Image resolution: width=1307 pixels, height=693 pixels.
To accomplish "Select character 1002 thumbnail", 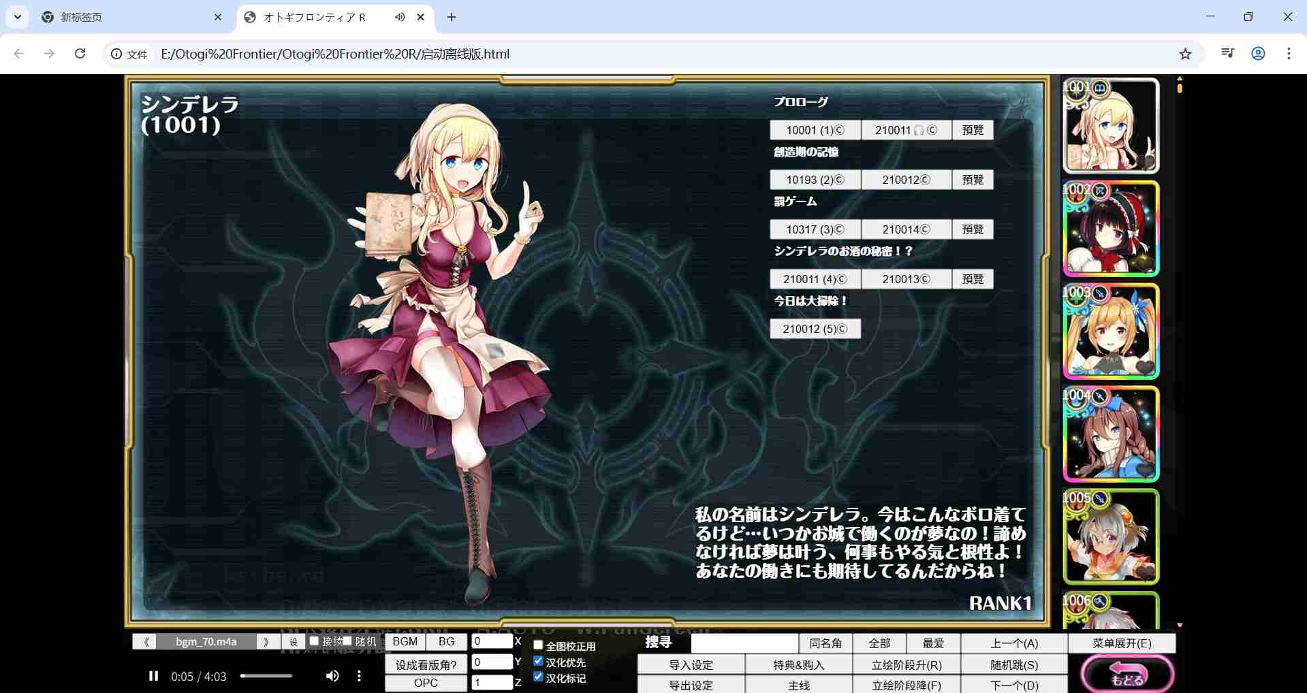I will tap(1111, 229).
